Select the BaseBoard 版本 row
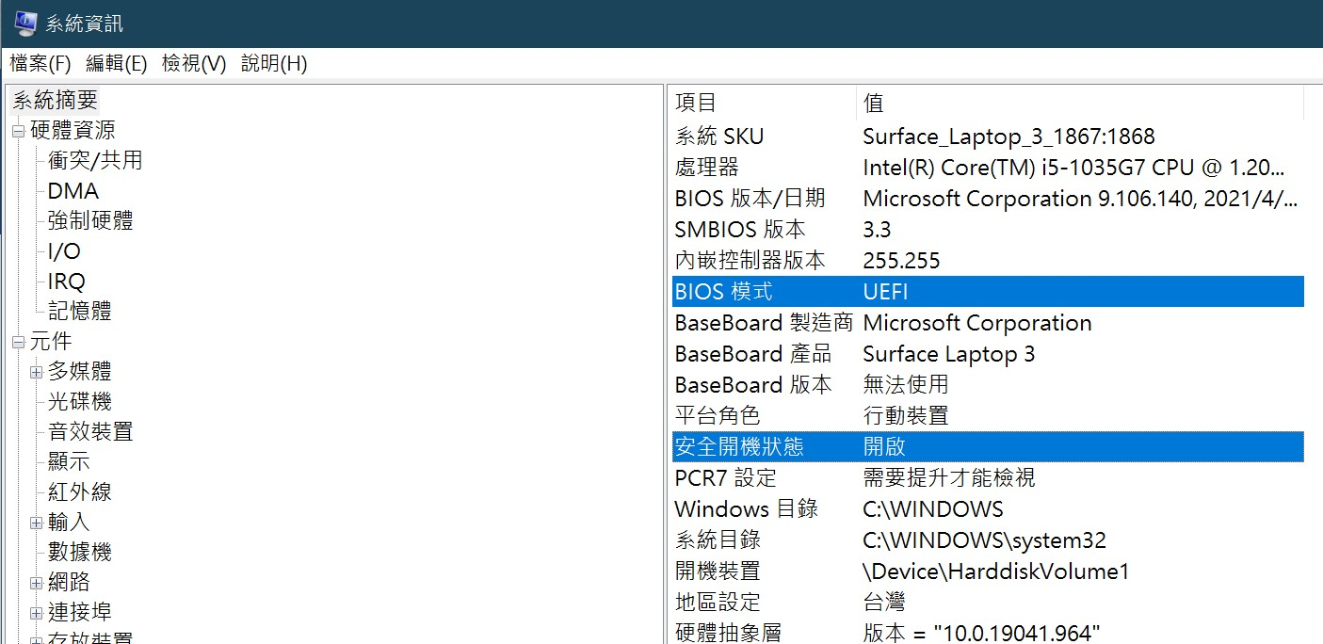 point(988,385)
